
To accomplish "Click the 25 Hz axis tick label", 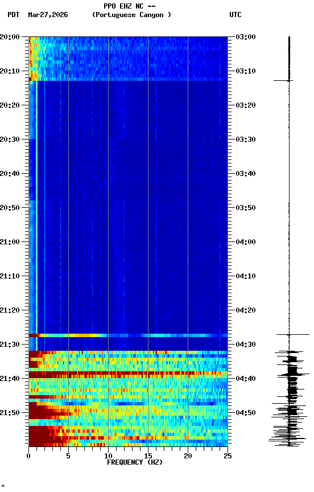I will tap(228, 456).
